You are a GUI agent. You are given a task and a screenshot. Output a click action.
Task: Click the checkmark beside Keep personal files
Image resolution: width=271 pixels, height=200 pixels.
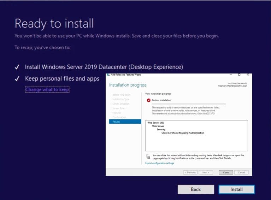(17, 79)
